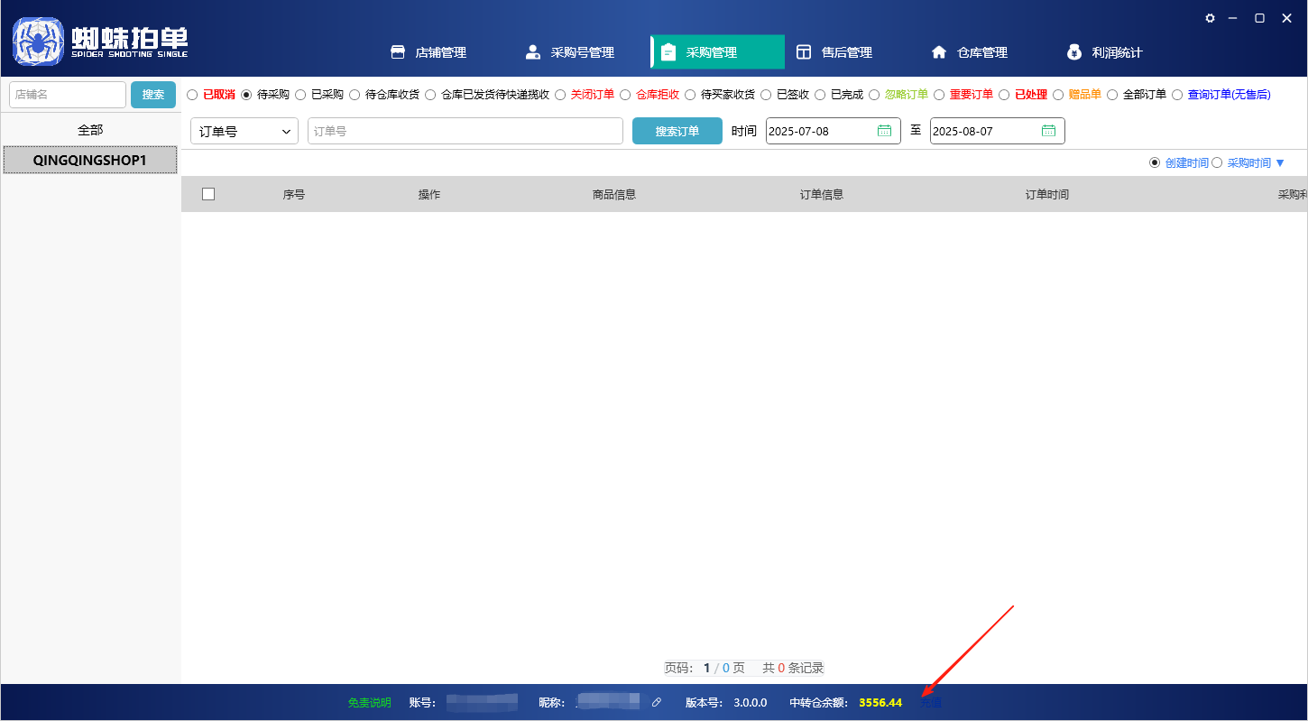Select the QINGQINGSHOP1 shop in the sidebar

tap(90, 160)
